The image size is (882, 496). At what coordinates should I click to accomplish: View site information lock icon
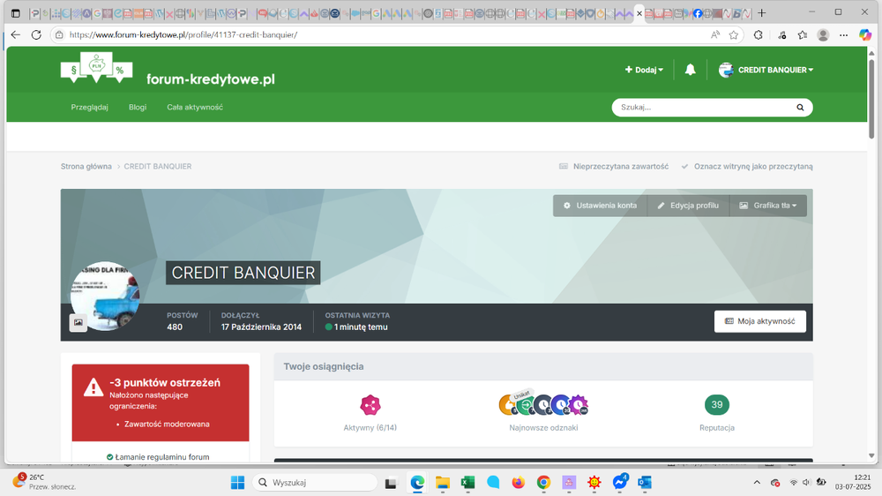coord(59,35)
